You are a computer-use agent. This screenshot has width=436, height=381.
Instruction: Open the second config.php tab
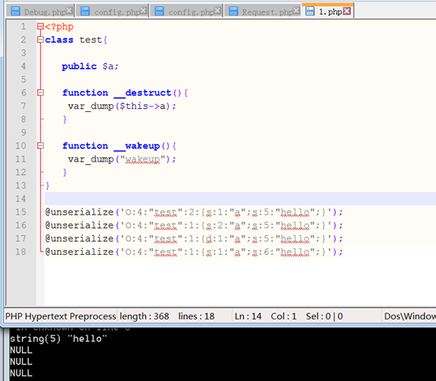pyautogui.click(x=186, y=11)
